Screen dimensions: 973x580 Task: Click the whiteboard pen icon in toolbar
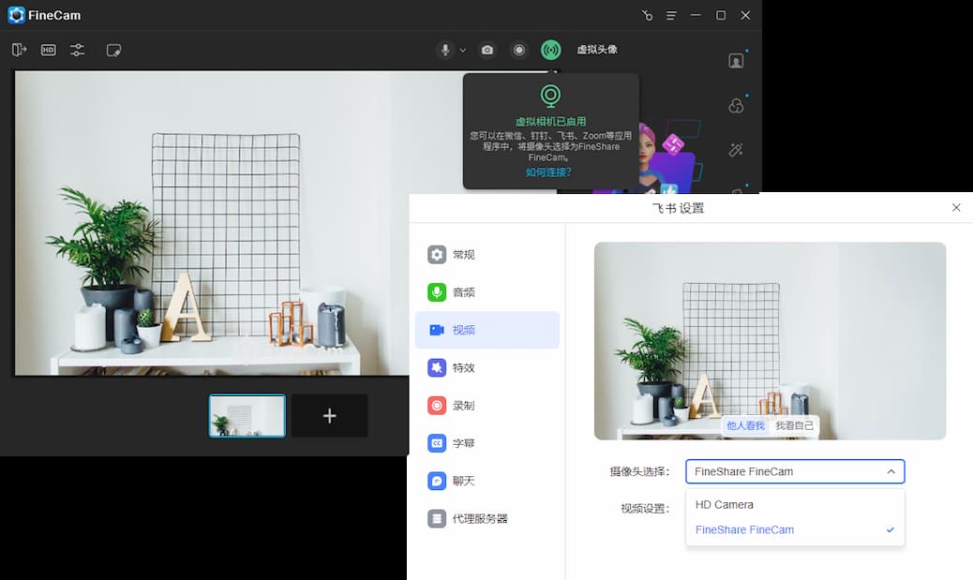(113, 50)
